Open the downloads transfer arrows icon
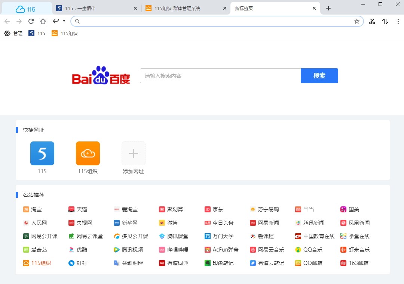The height and width of the screenshot is (284, 404). [385, 22]
